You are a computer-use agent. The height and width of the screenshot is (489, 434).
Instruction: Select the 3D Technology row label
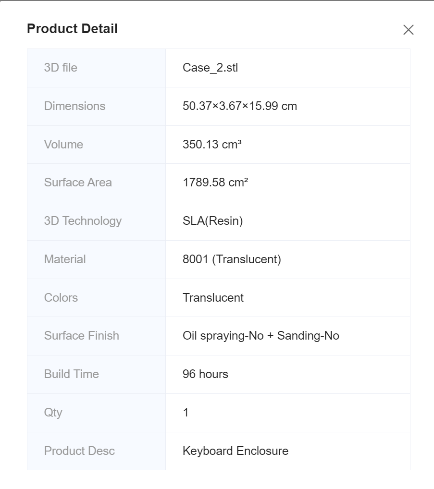pos(83,221)
